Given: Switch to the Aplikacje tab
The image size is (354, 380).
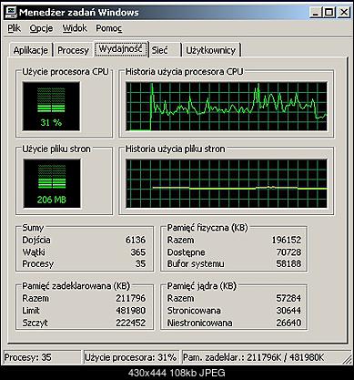Looking at the screenshot, I should click(31, 50).
